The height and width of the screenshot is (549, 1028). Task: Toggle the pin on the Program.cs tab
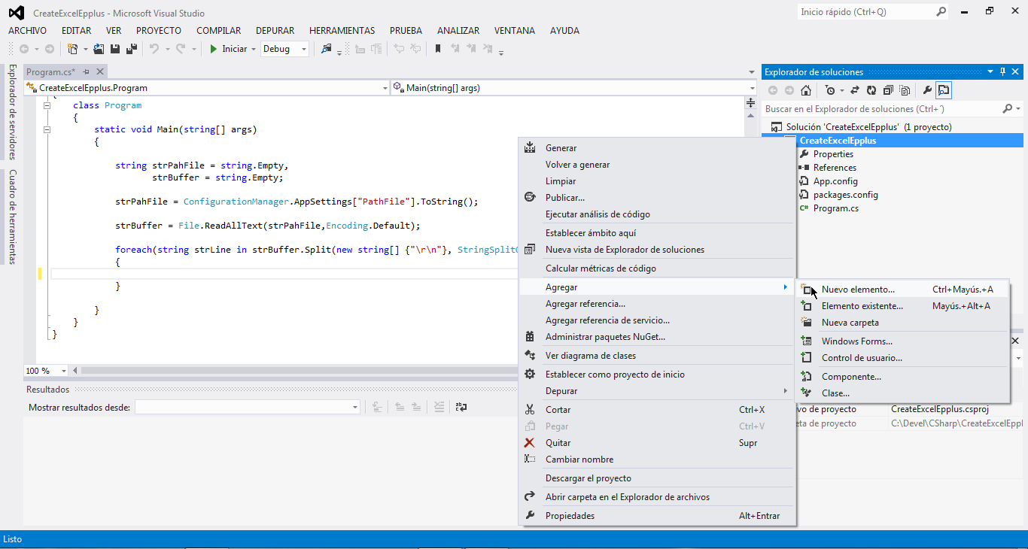point(86,71)
